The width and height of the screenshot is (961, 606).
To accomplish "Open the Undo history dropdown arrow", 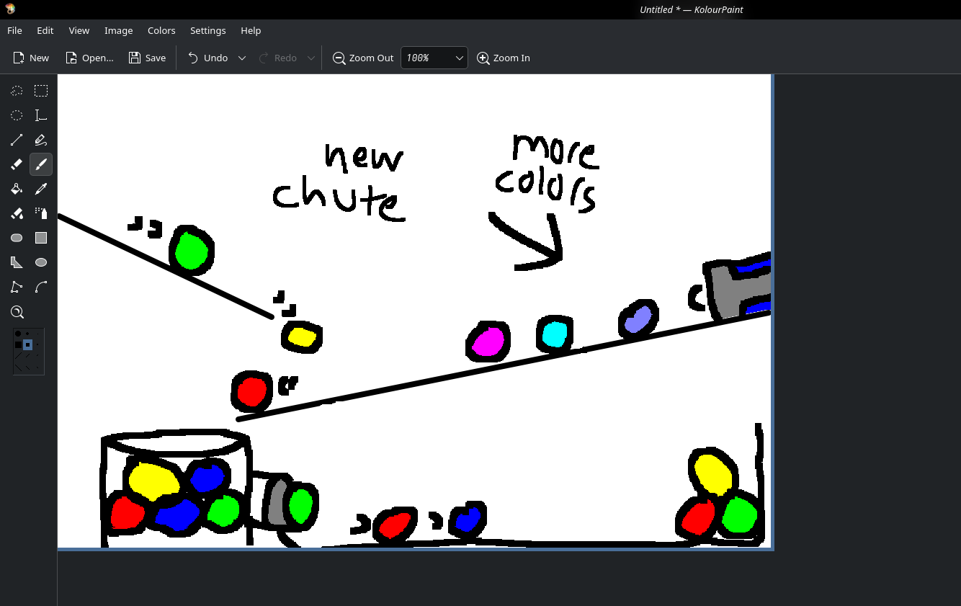I will pos(242,58).
